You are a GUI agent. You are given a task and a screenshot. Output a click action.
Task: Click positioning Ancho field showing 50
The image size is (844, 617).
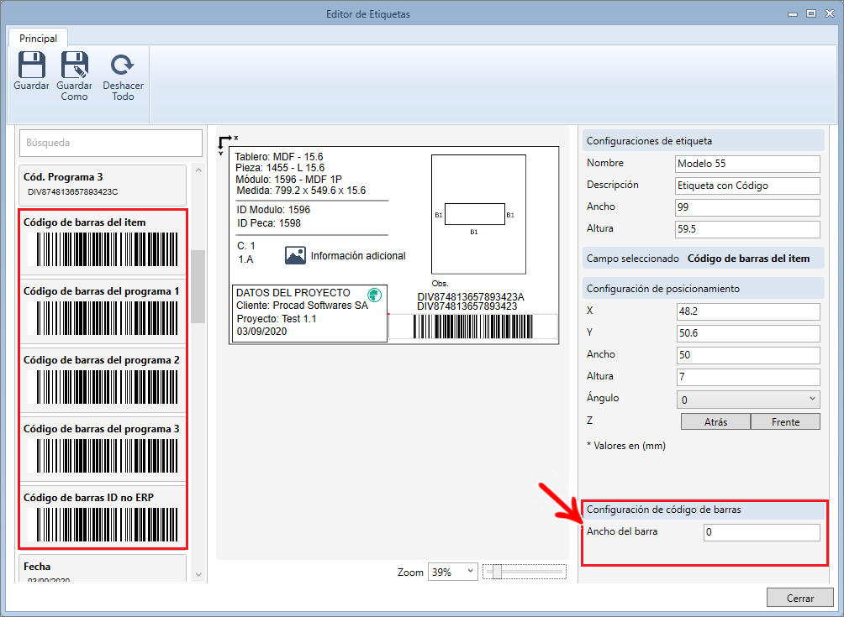[x=748, y=355]
